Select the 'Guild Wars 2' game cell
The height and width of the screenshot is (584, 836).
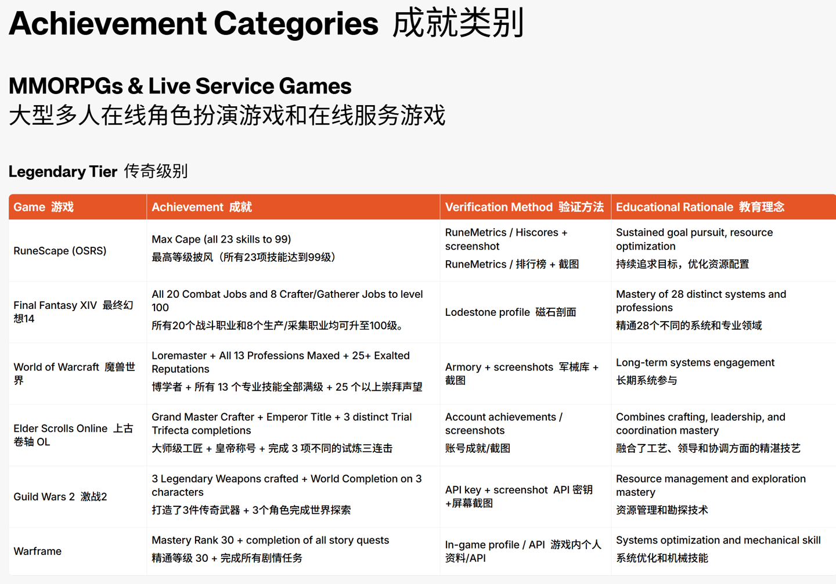[77, 497]
